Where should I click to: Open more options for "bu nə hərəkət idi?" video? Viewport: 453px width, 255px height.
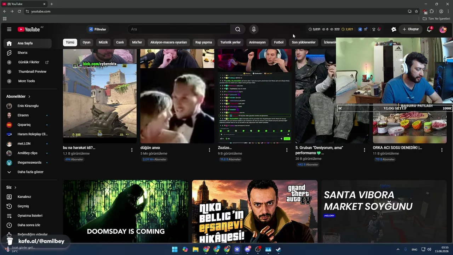click(132, 150)
